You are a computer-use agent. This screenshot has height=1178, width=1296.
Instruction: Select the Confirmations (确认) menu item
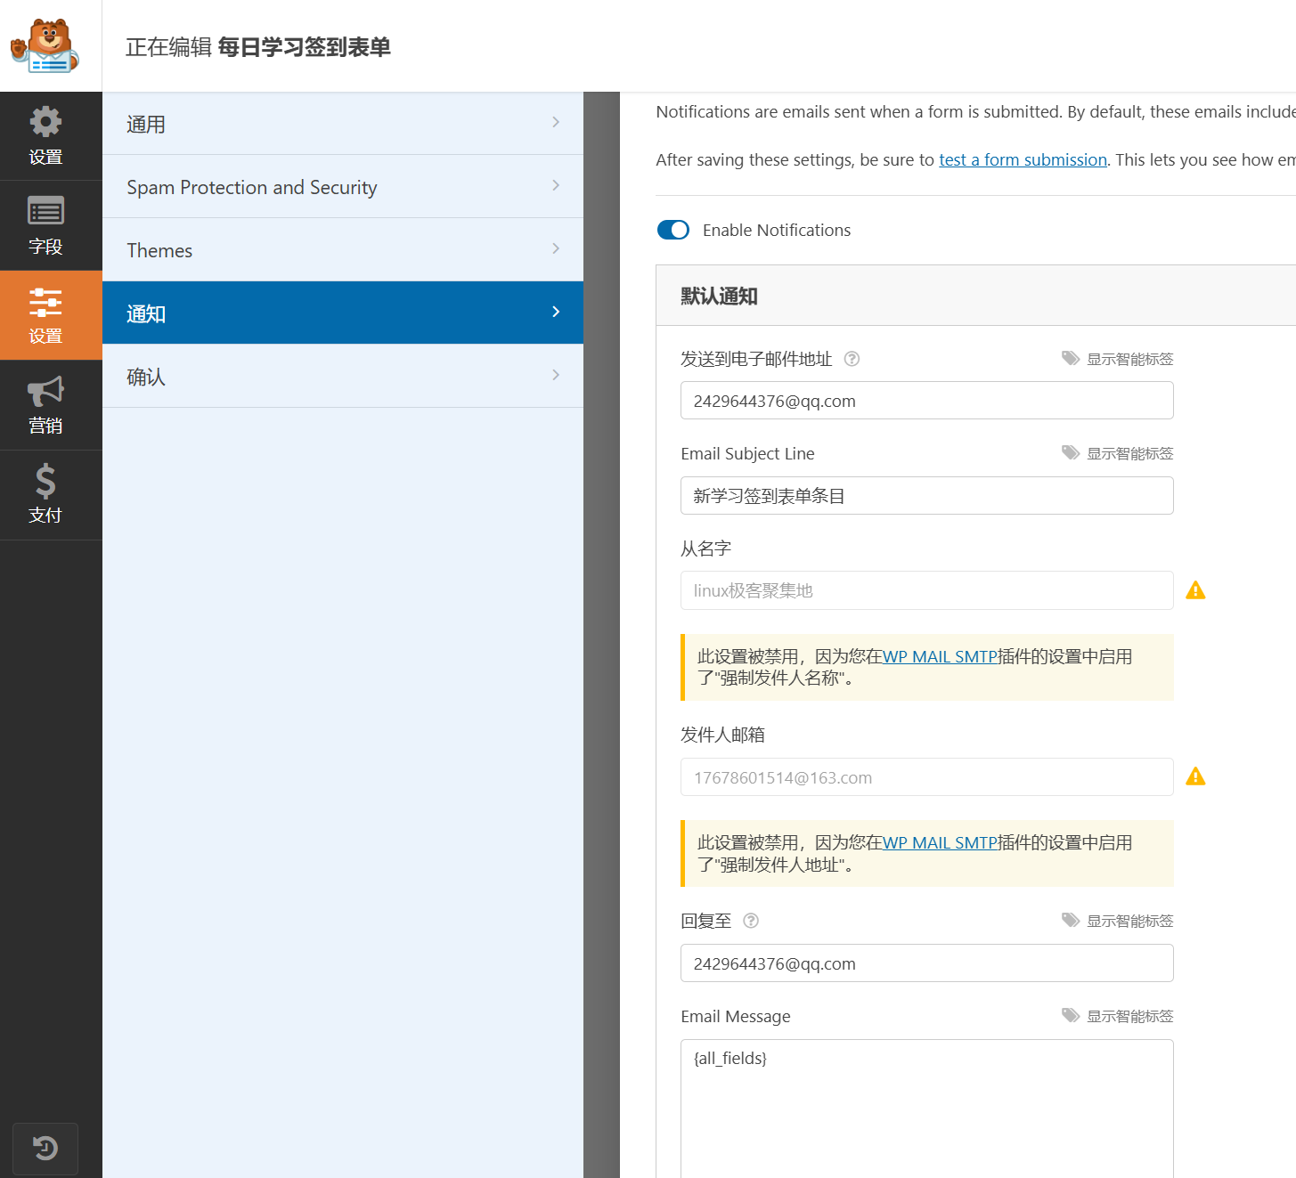pos(343,377)
